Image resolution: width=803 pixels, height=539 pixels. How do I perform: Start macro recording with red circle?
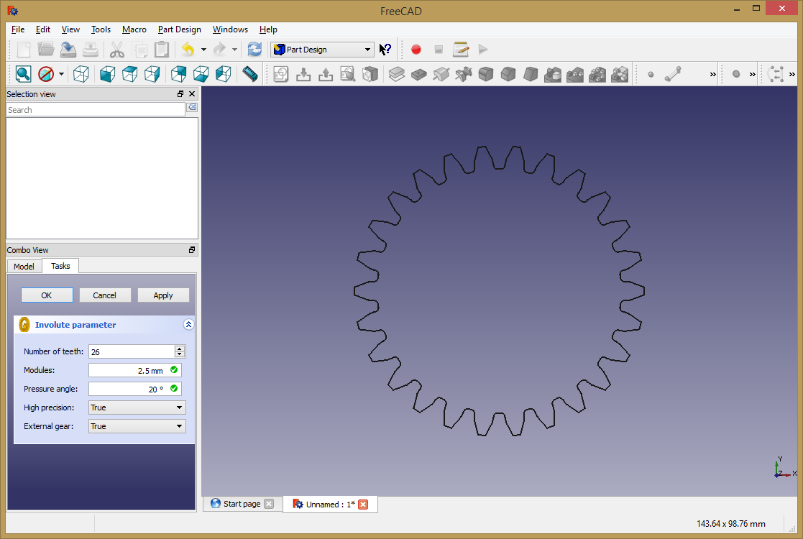click(416, 50)
